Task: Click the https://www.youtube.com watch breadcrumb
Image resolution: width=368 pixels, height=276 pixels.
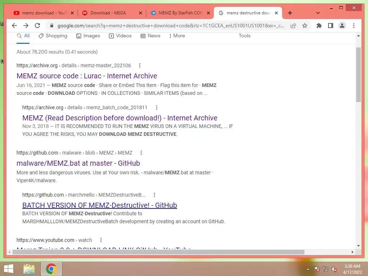Action: [54, 240]
